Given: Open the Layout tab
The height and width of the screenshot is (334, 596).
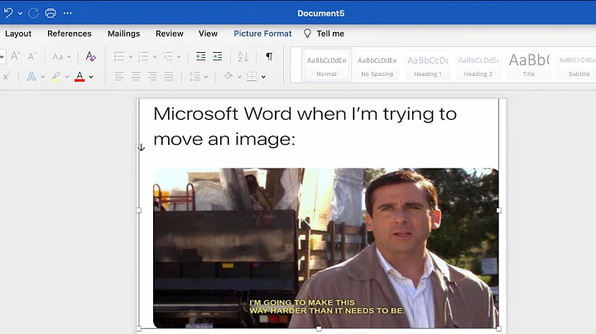Looking at the screenshot, I should point(18,33).
